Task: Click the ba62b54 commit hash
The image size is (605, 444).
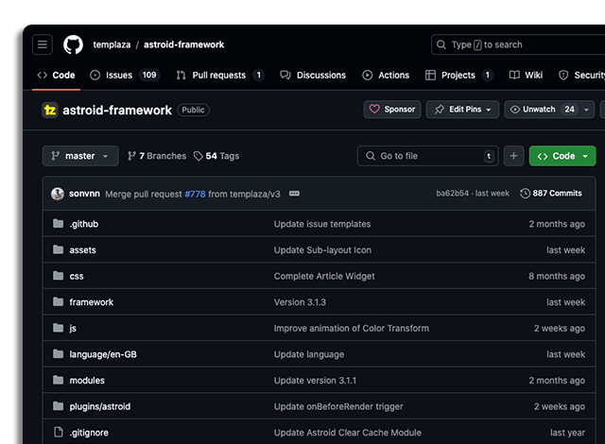Action: pyautogui.click(x=452, y=194)
